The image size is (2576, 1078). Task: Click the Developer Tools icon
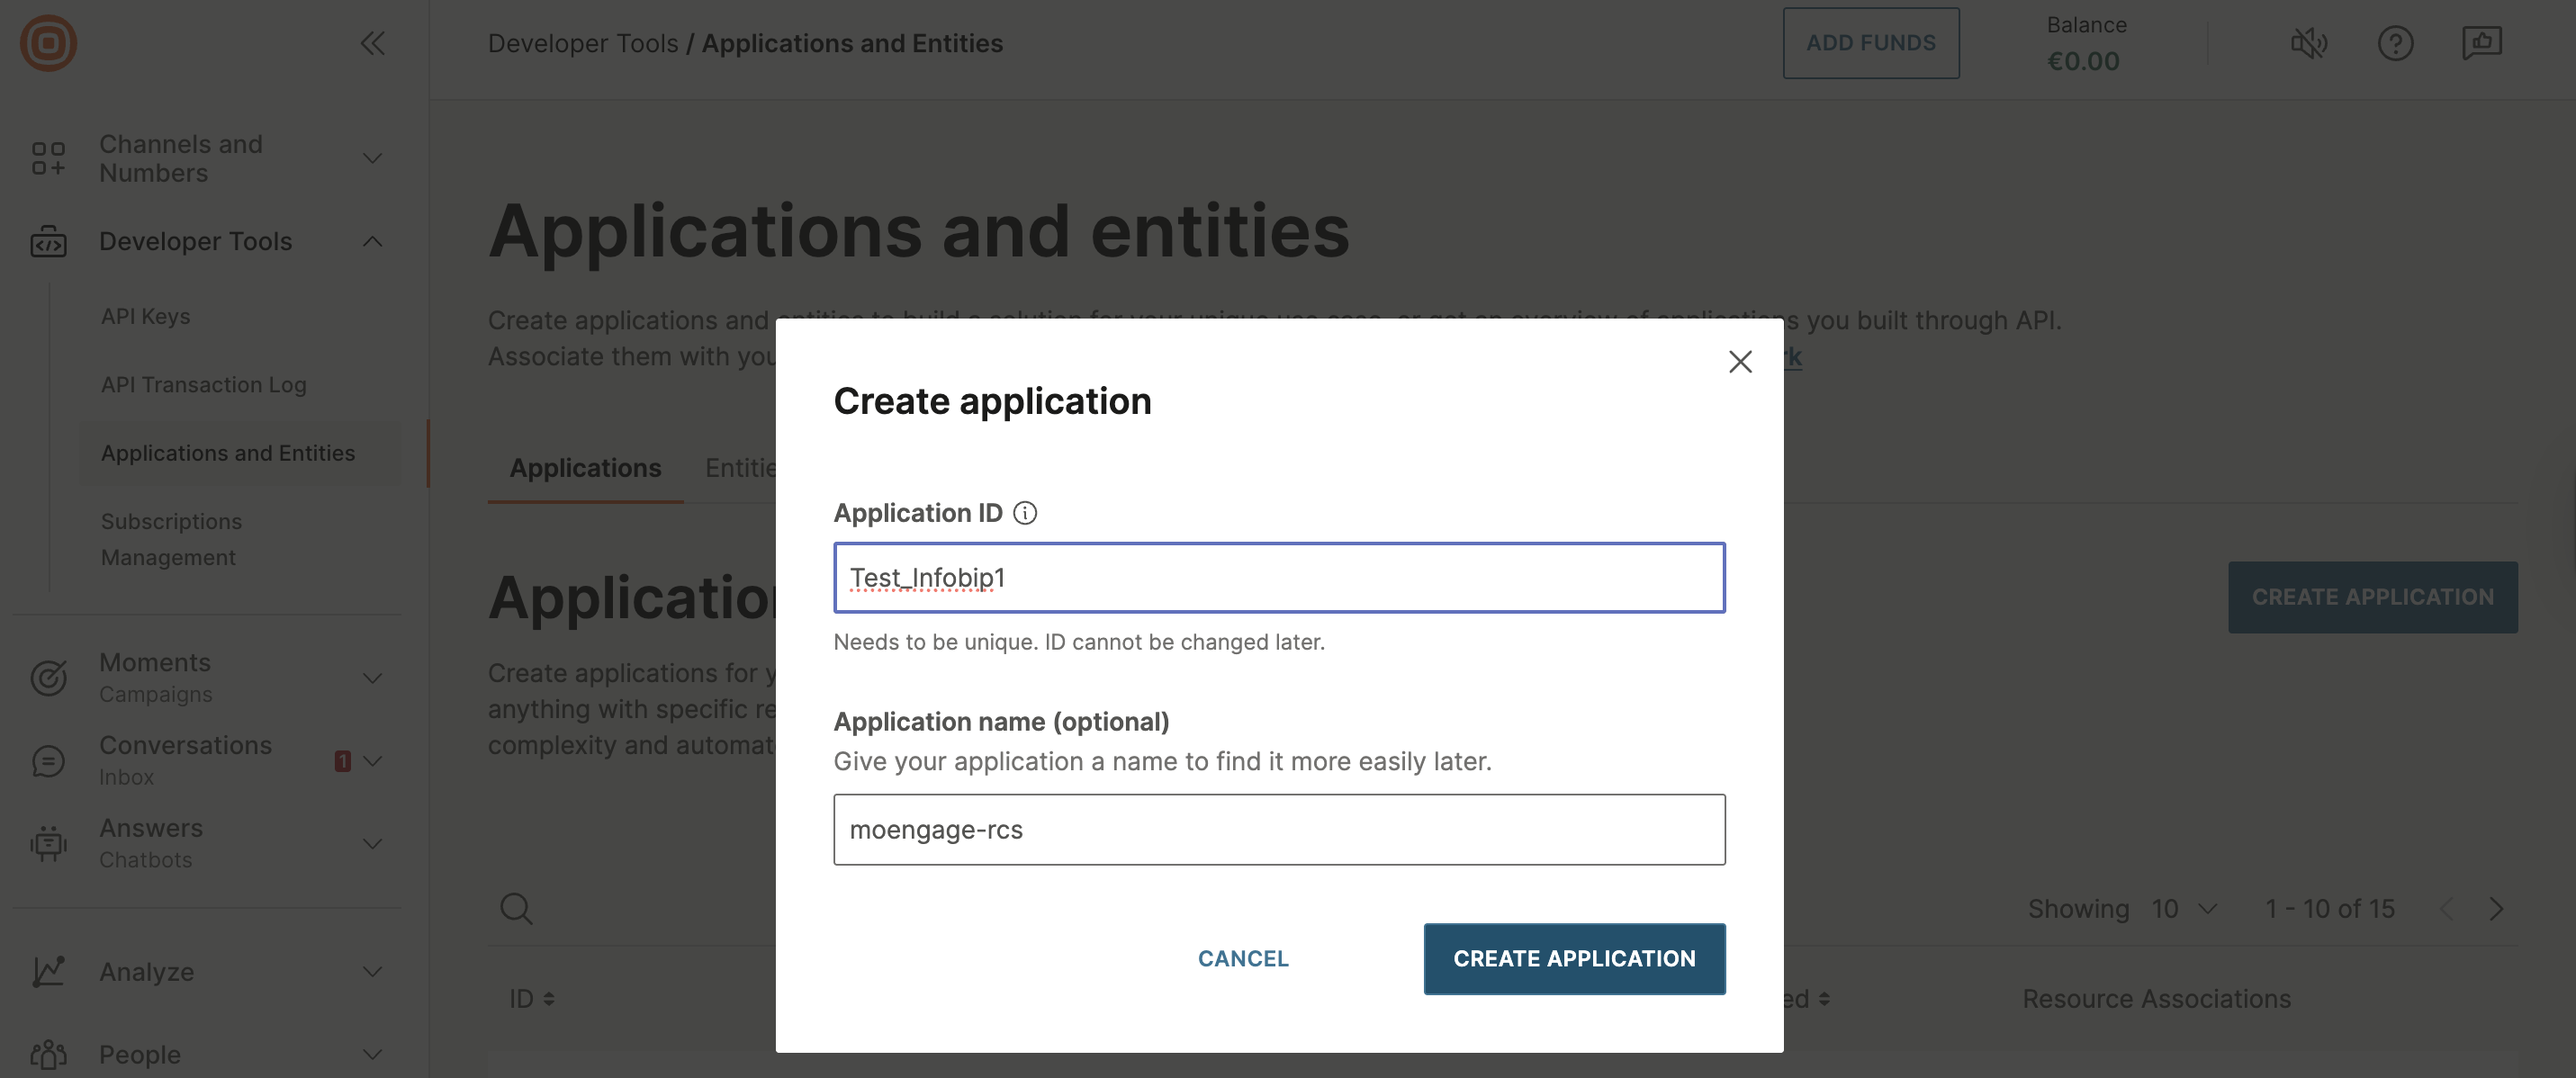(48, 241)
